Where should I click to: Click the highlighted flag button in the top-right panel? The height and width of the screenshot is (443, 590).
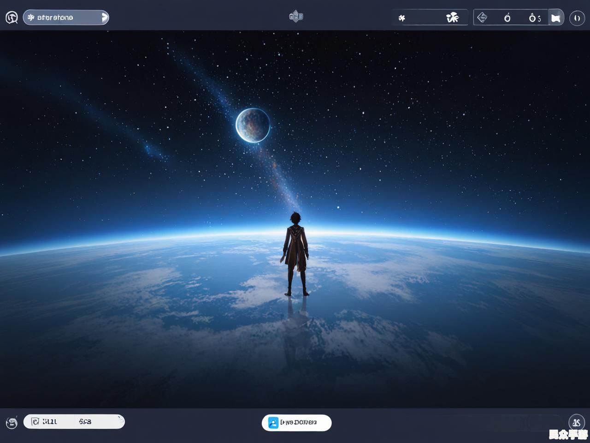coord(556,18)
